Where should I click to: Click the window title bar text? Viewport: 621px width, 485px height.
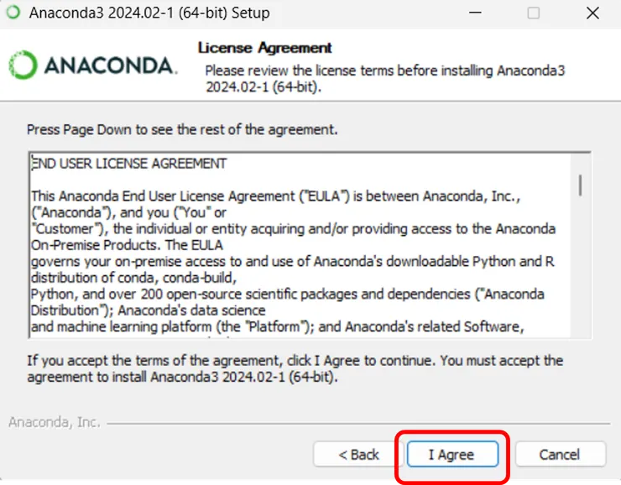coord(149,13)
